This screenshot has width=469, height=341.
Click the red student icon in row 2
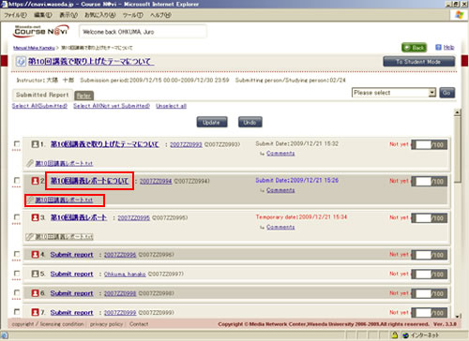pos(35,181)
